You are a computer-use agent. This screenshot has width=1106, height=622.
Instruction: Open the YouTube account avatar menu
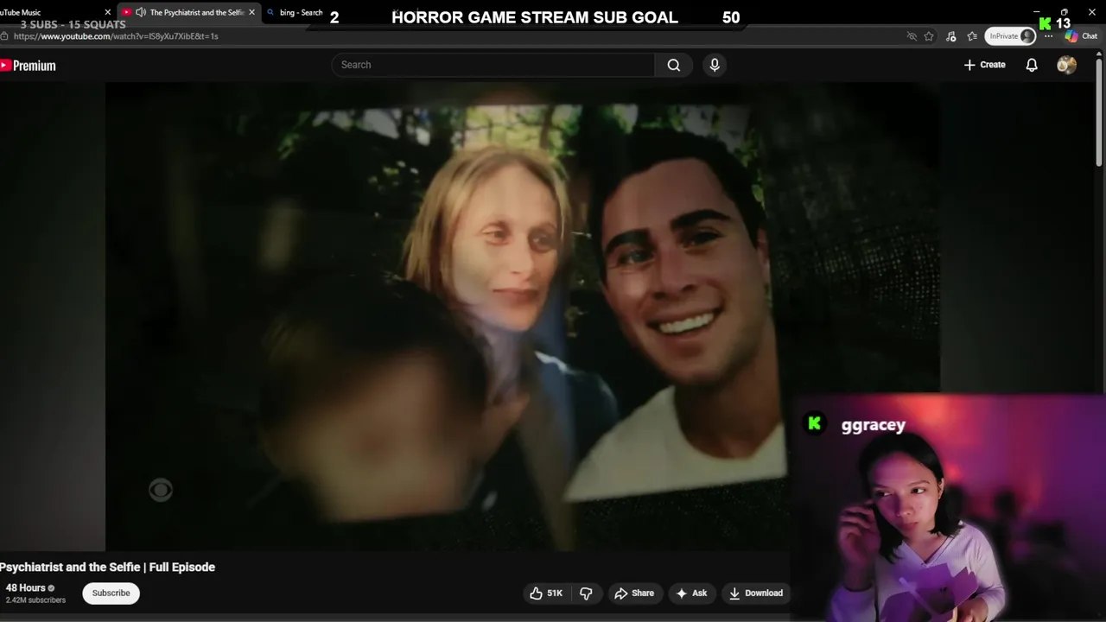tap(1067, 65)
